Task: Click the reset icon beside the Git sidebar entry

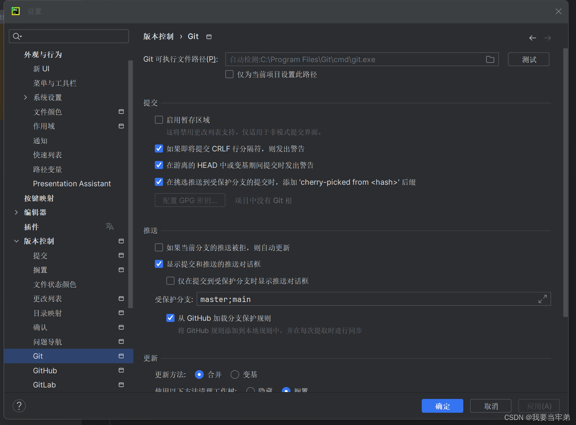Action: click(x=121, y=356)
